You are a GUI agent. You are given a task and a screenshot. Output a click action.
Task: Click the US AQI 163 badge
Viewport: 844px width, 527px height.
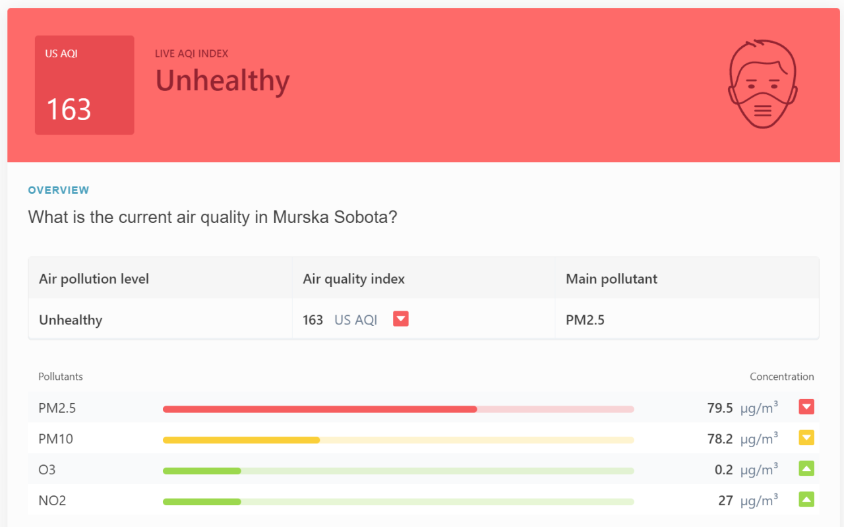click(x=84, y=85)
